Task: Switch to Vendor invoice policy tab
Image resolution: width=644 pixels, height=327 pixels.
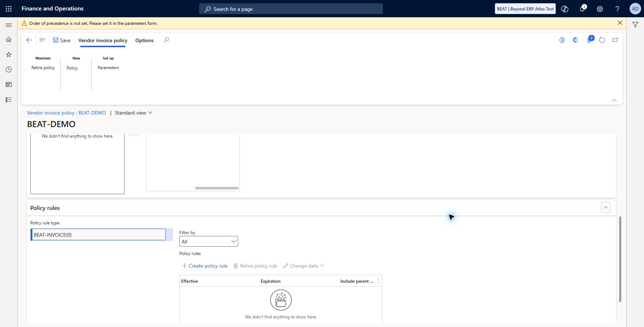Action: (103, 40)
